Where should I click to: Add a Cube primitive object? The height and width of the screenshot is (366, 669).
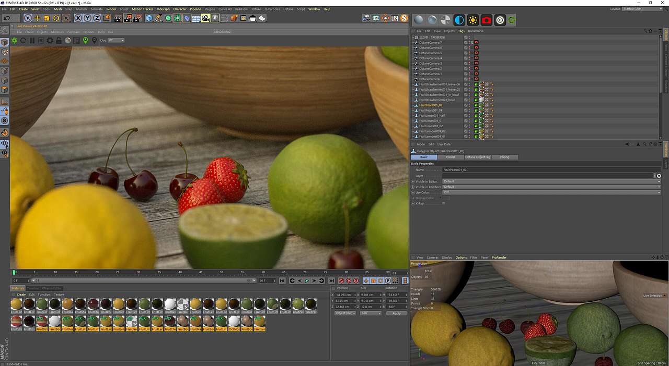point(149,18)
